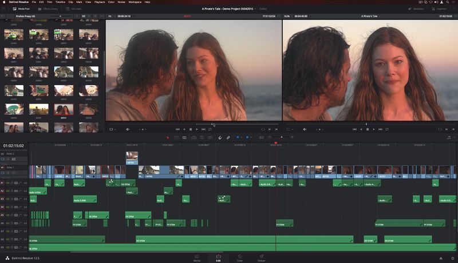Toggle the linked selection chain icon
Screen dimensions: 458x263
228,137
